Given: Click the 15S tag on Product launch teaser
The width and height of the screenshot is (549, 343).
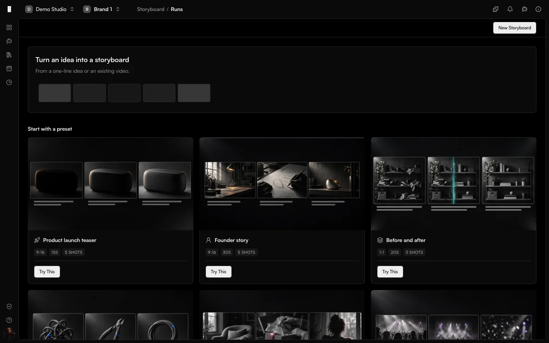Looking at the screenshot, I should pos(55,252).
